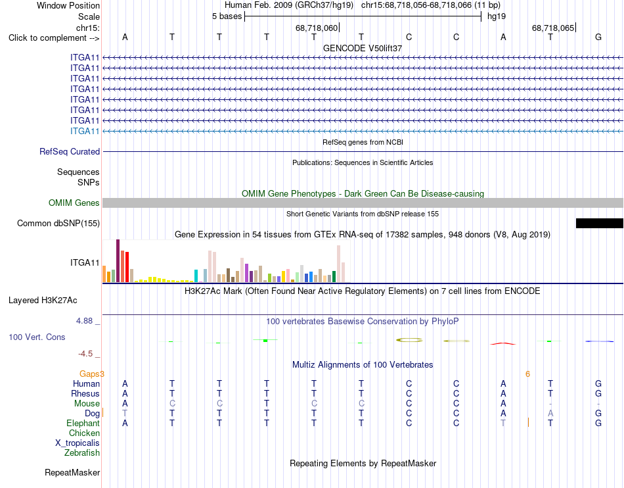Viewport: 624px width, 488px height.
Task: Click the chr15:68,718,056-68,718,066 (11 bp) position text
Action: coord(431,5)
